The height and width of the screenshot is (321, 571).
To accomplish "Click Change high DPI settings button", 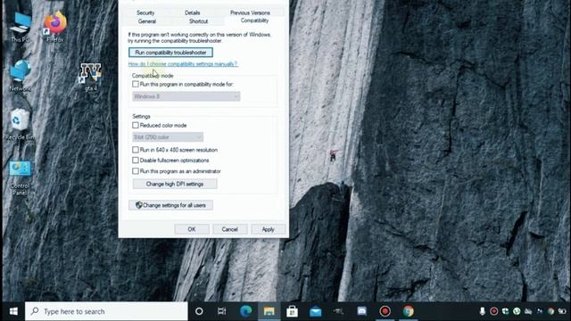I will point(175,184).
